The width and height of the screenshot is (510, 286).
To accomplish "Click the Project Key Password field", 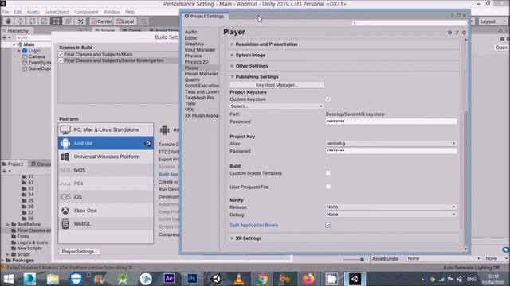I will click(391, 151).
